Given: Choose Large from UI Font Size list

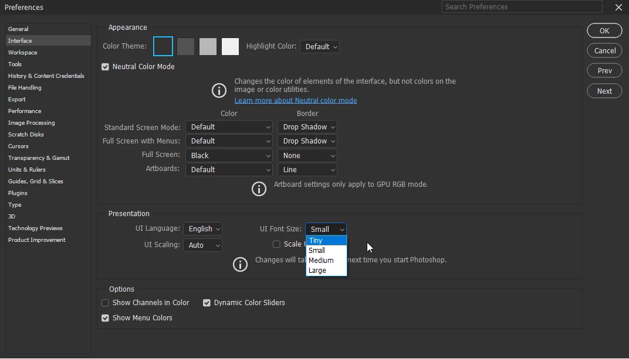Looking at the screenshot, I should (x=326, y=271).
